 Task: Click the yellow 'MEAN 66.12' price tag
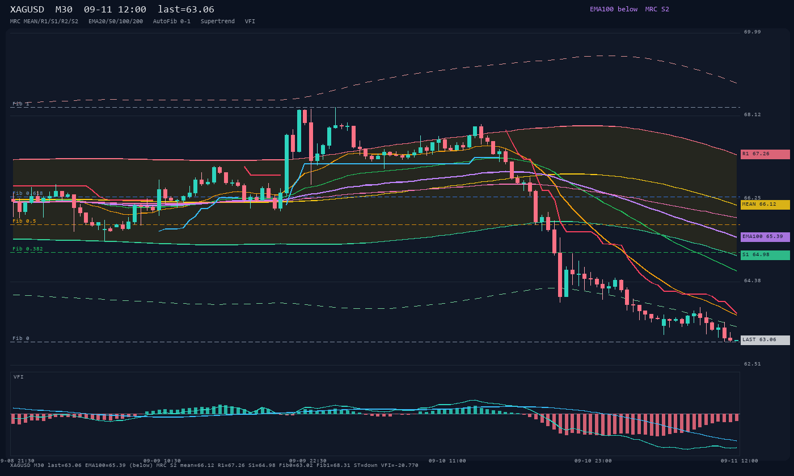(765, 205)
